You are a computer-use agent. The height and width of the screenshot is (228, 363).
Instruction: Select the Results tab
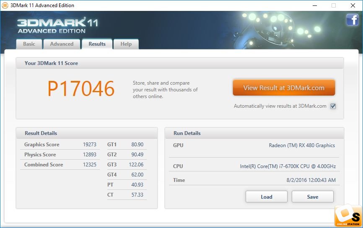pyautogui.click(x=97, y=44)
